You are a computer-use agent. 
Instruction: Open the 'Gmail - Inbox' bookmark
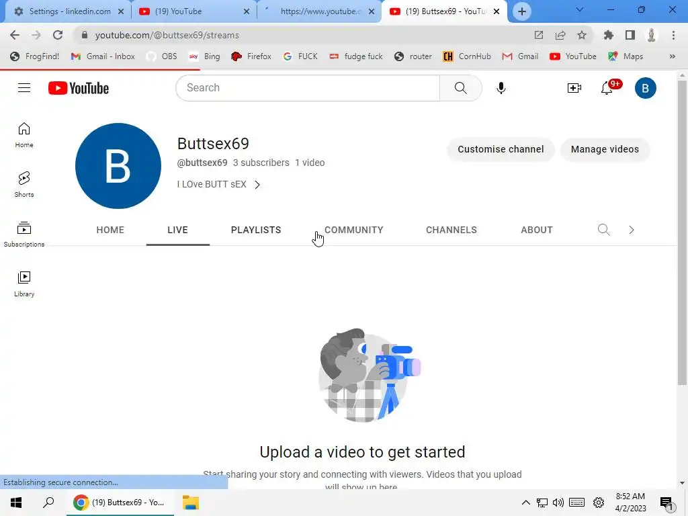tap(103, 56)
